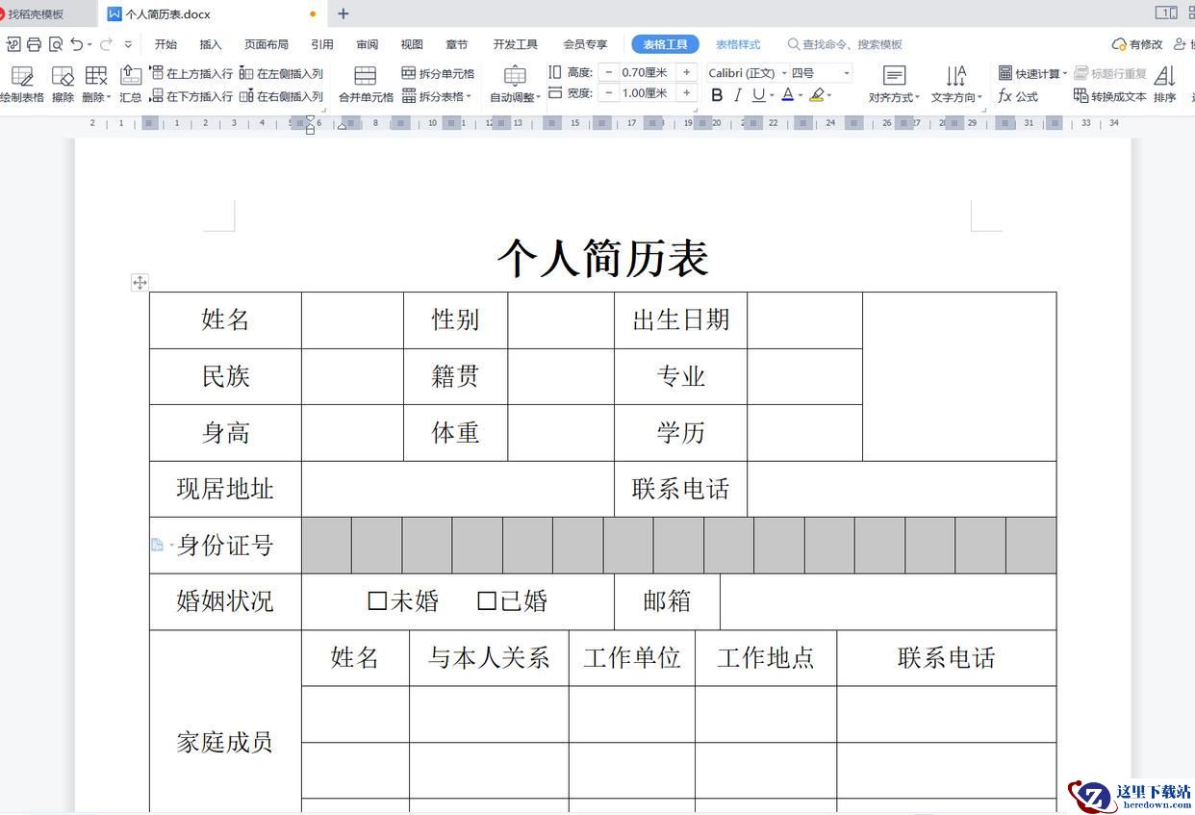Image resolution: width=1195 pixels, height=815 pixels.
Task: Apply the font color A button
Action: point(787,95)
